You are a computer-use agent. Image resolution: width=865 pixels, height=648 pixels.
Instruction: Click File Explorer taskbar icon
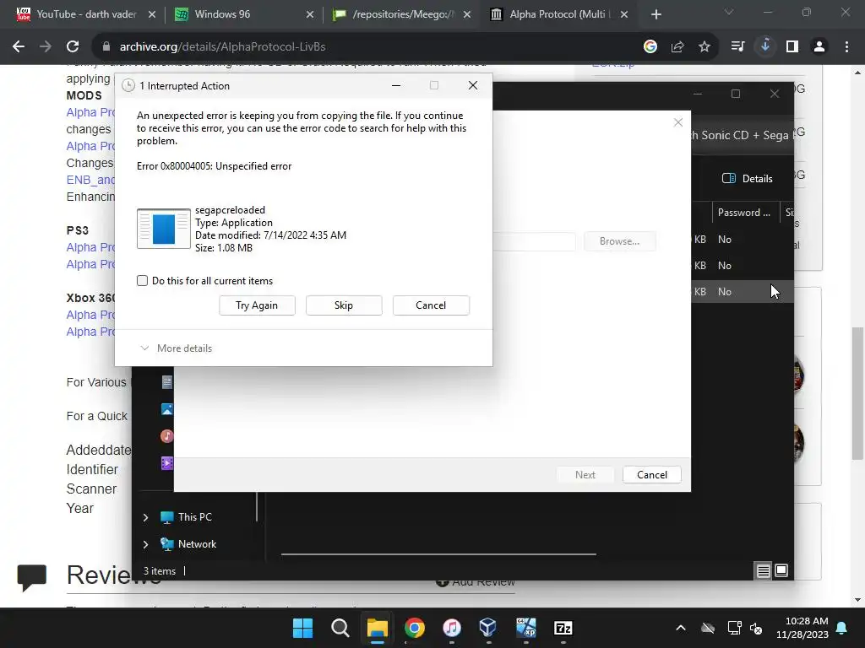tap(378, 628)
